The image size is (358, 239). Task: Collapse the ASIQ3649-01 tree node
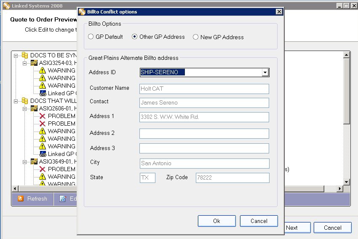click(25, 162)
